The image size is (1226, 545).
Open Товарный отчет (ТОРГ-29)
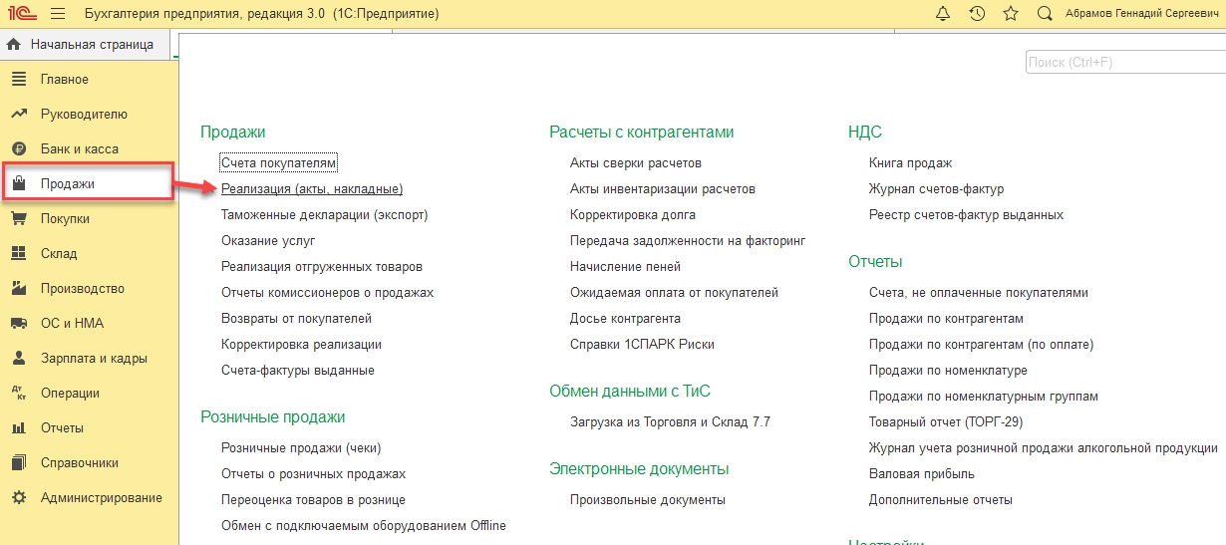pos(946,422)
